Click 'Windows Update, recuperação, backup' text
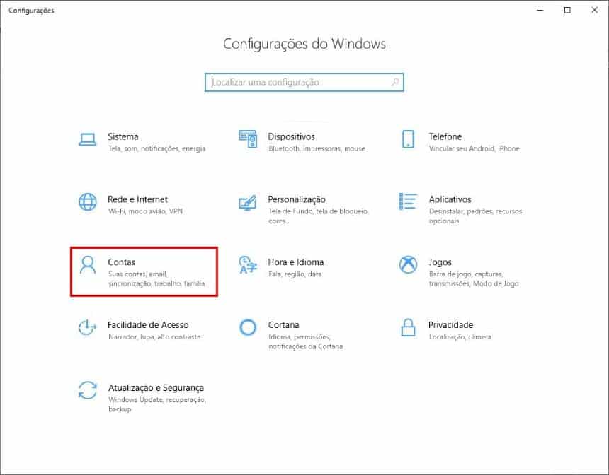609x475 pixels. (x=157, y=404)
